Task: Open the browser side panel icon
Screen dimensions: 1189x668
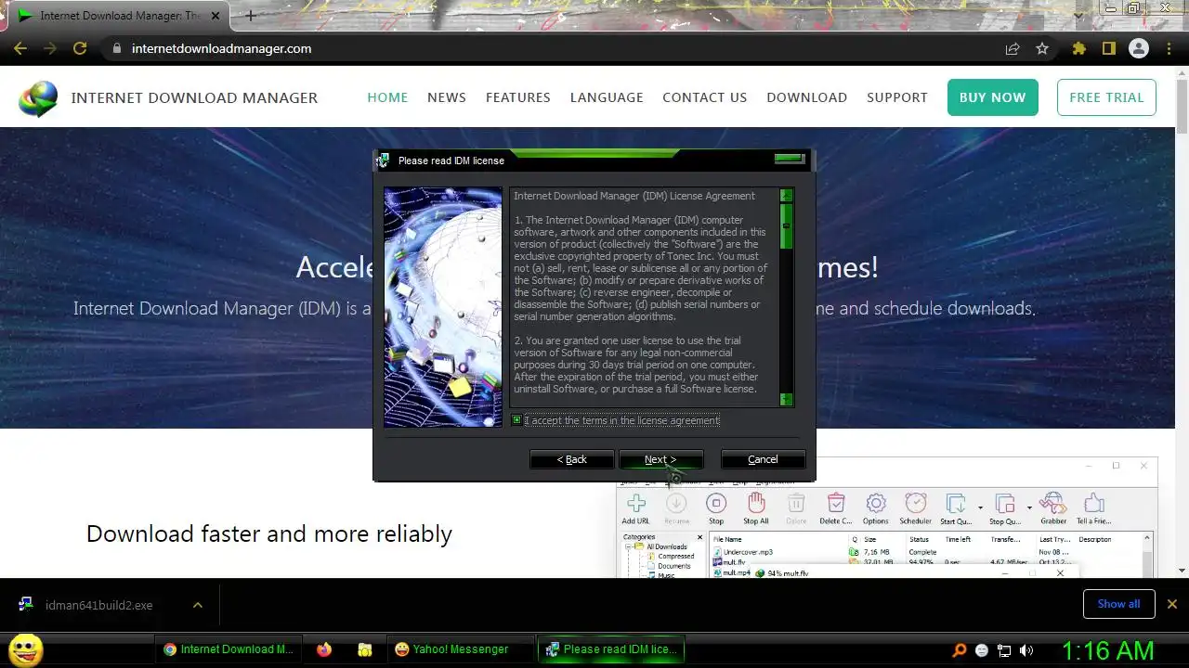Action: 1108,48
